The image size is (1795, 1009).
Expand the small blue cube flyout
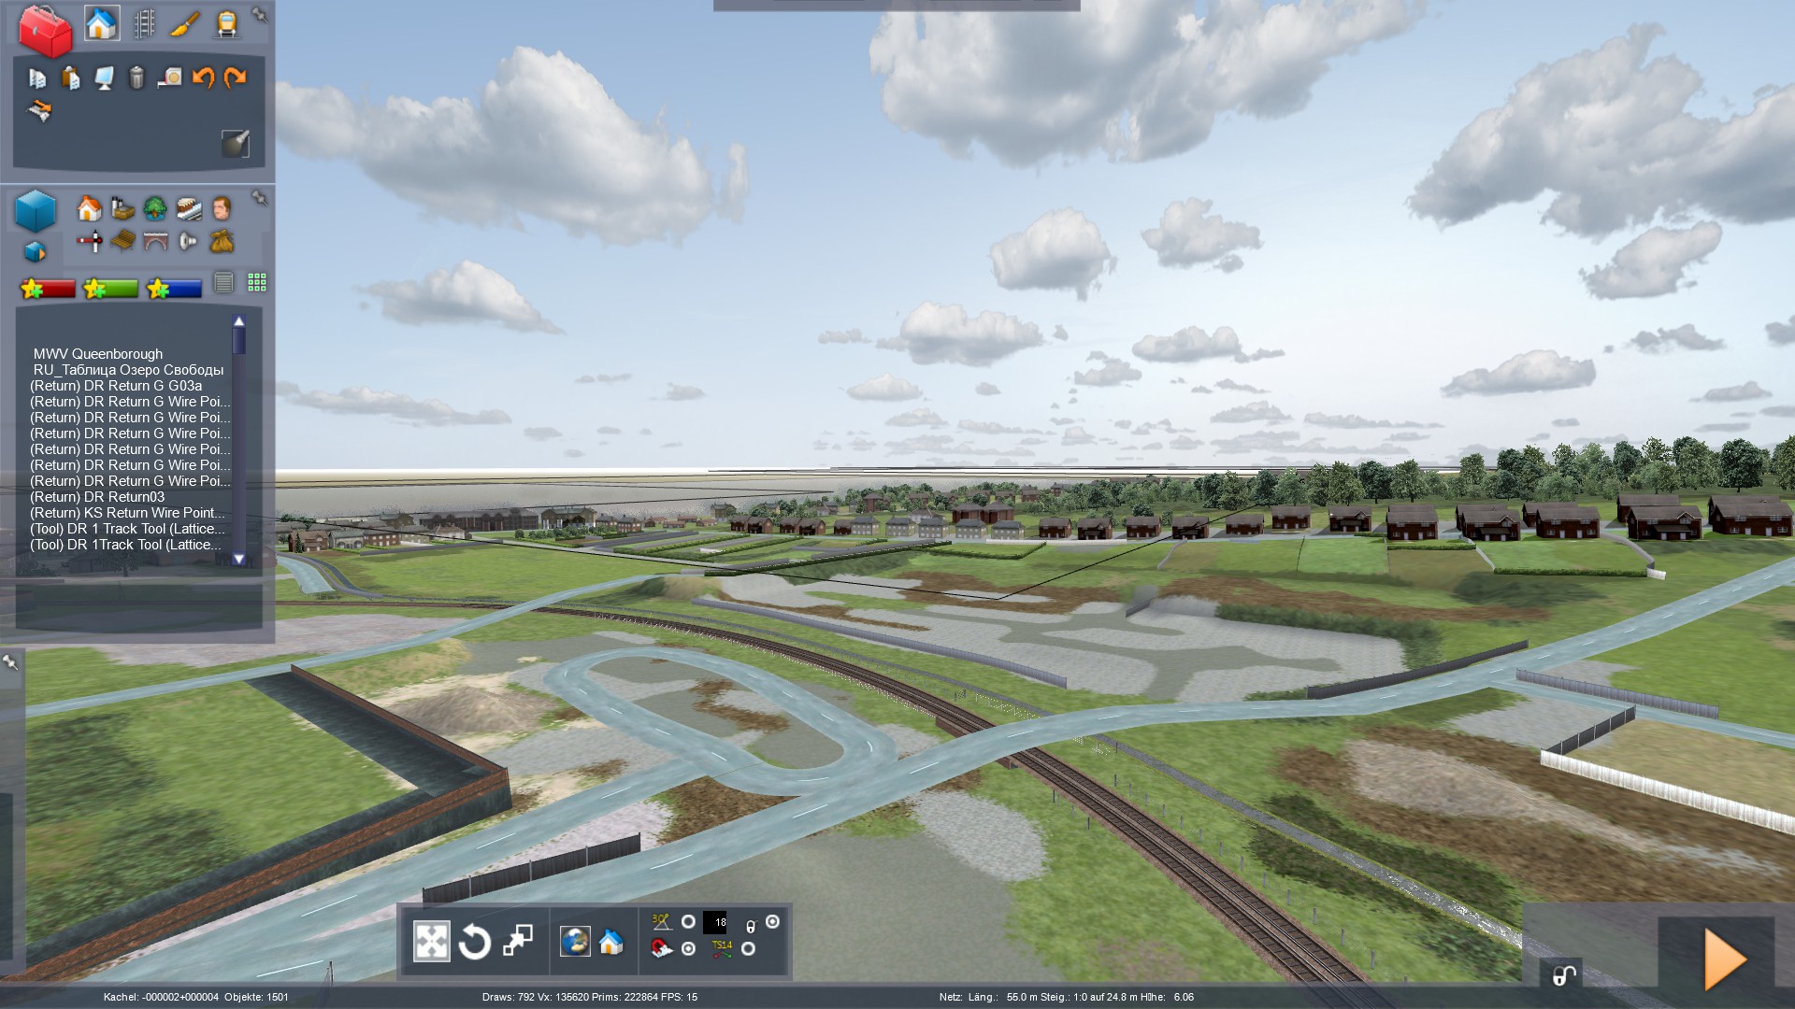pyautogui.click(x=35, y=251)
